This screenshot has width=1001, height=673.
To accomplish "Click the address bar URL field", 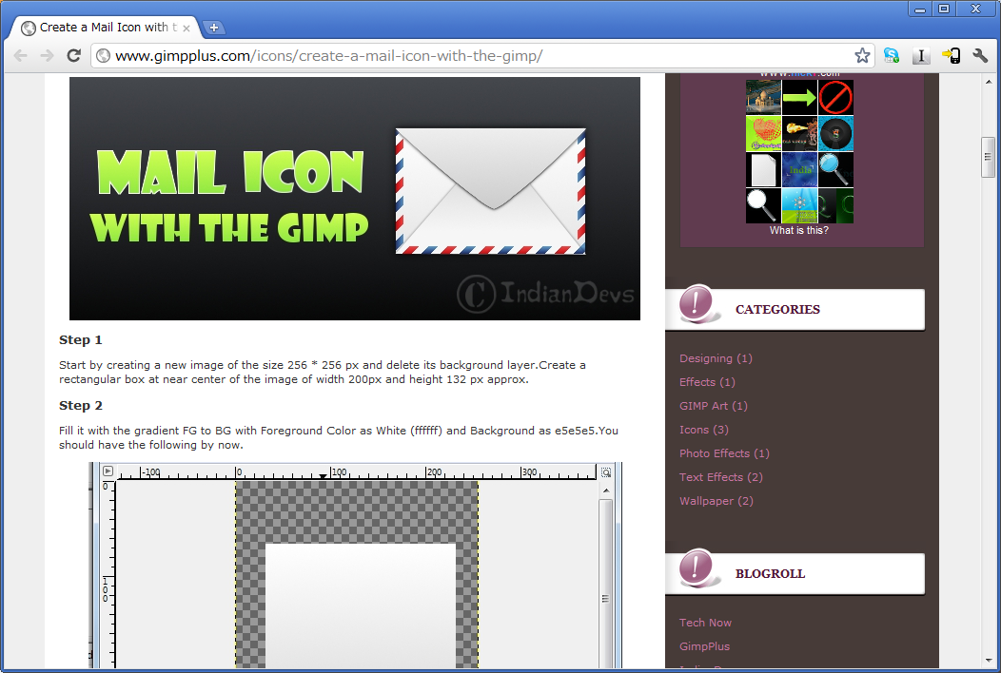I will point(482,56).
